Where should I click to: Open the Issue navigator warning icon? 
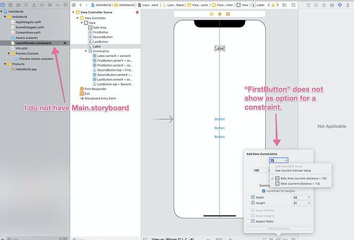pyautogui.click(x=34, y=5)
